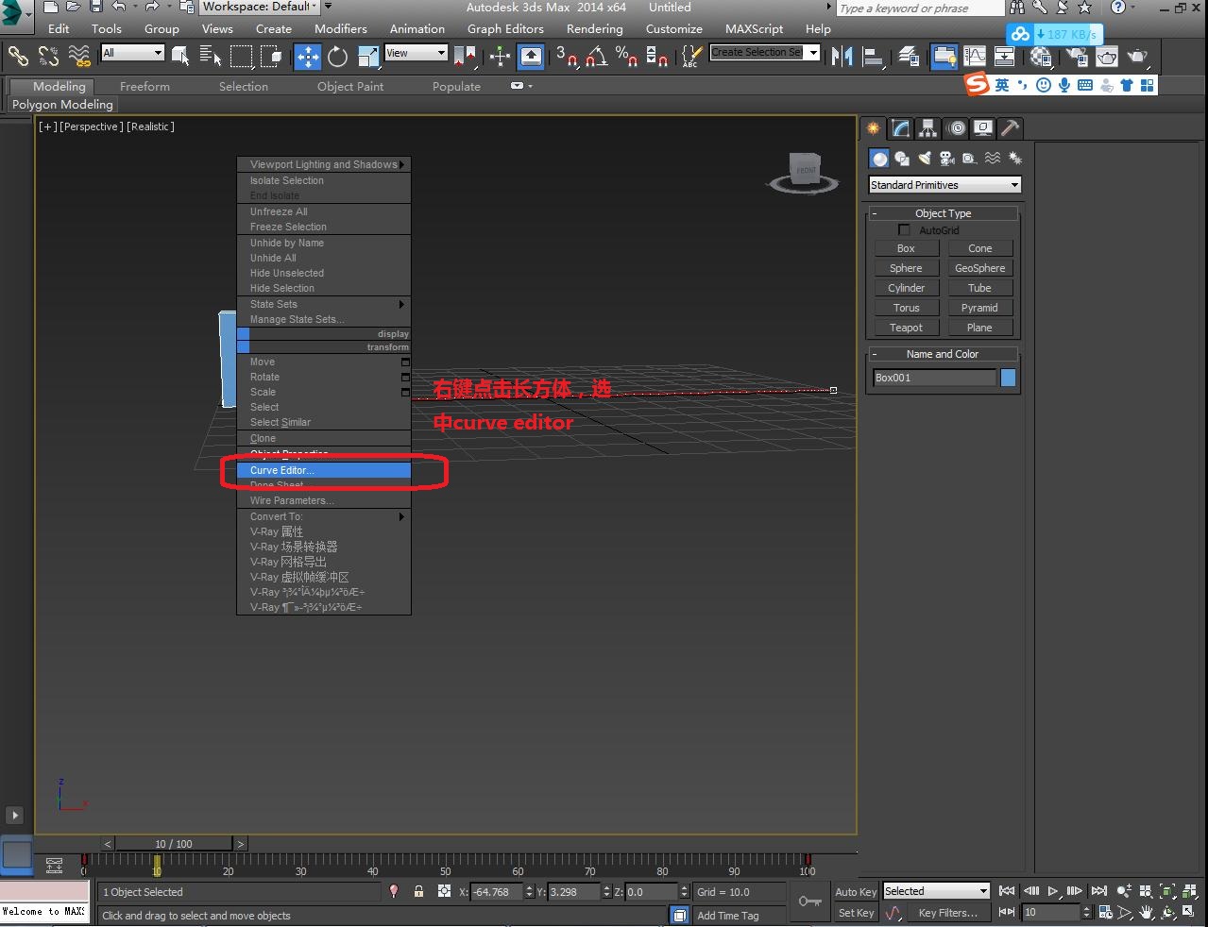Select the Bind to Space Warp tool
The image size is (1208, 927).
click(79, 57)
